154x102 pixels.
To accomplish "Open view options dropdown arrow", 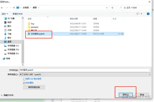I will tap(141, 14).
